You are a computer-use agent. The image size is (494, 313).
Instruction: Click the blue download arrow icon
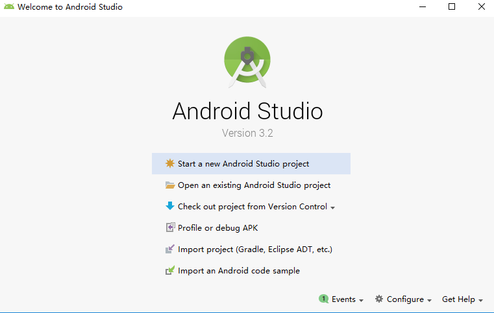point(170,205)
